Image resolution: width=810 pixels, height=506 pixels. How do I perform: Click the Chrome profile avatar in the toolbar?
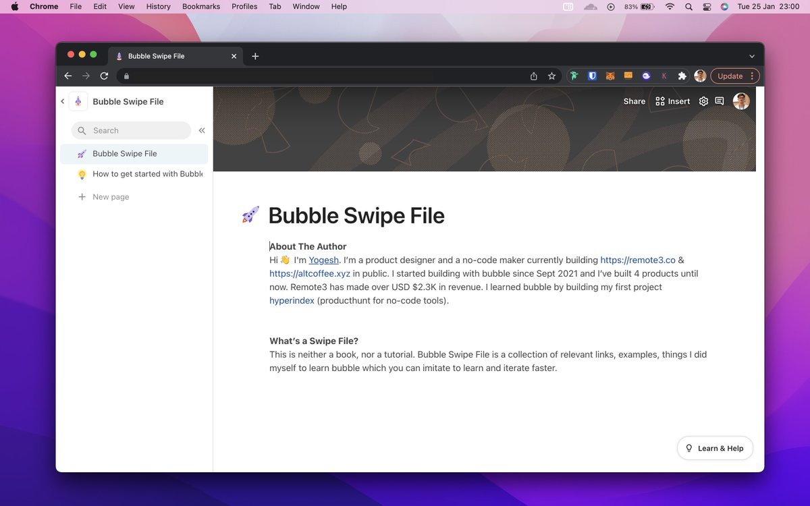(701, 76)
